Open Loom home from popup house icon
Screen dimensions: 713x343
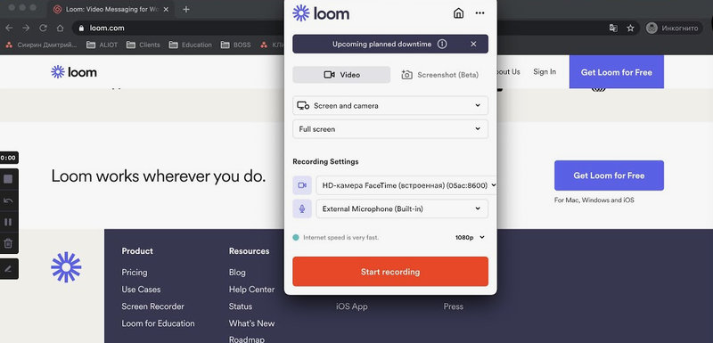tap(458, 13)
